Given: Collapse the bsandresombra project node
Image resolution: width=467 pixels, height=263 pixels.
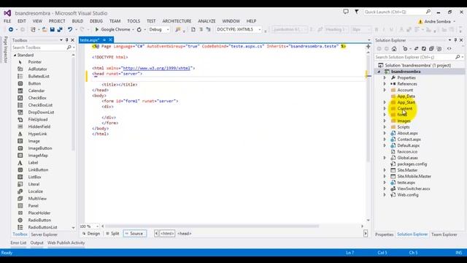Looking at the screenshot, I should [379, 72].
